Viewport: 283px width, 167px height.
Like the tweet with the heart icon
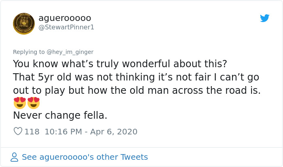coord(18,132)
